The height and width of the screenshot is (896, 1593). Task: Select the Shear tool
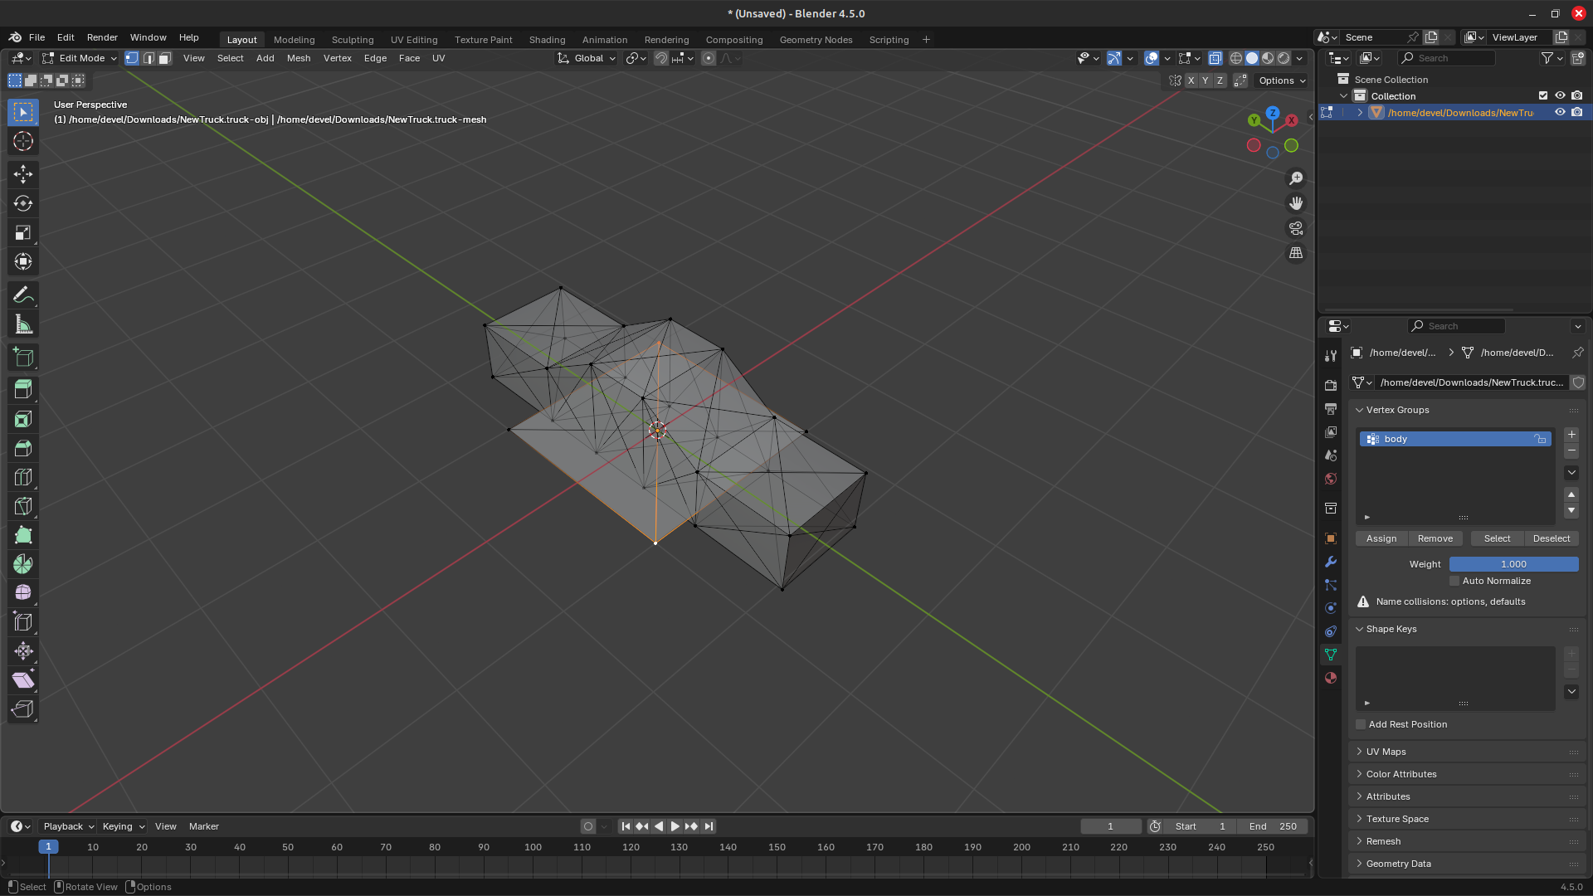pyautogui.click(x=23, y=680)
